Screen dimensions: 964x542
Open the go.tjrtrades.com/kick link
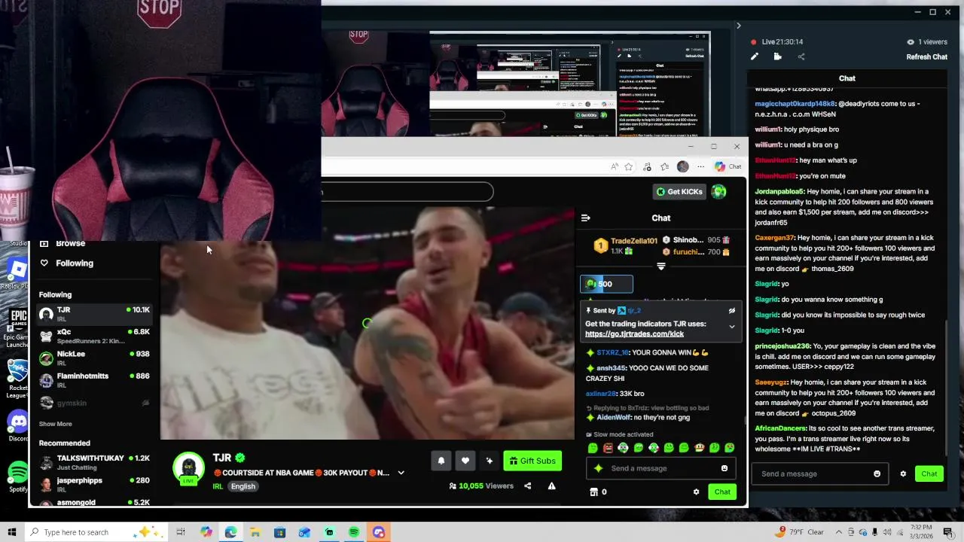(x=634, y=333)
